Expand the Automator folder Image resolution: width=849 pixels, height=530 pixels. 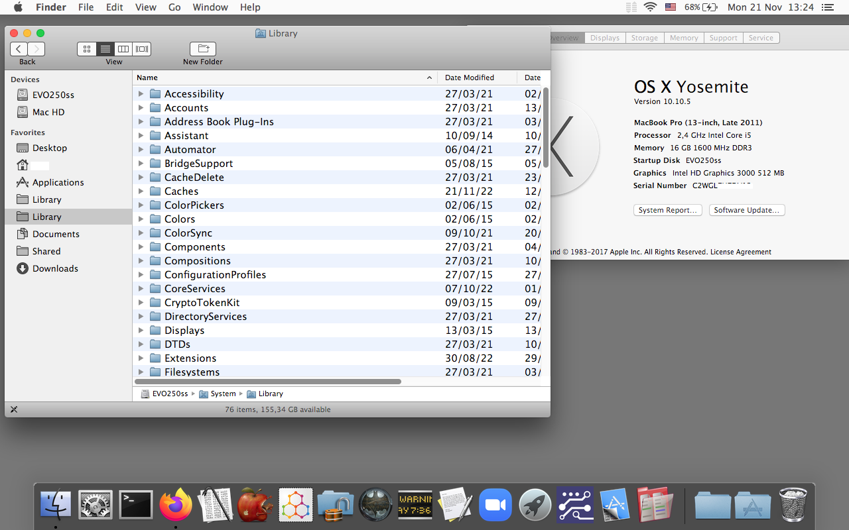[141, 149]
